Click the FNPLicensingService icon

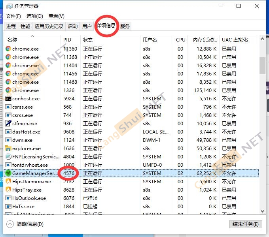[8, 156]
